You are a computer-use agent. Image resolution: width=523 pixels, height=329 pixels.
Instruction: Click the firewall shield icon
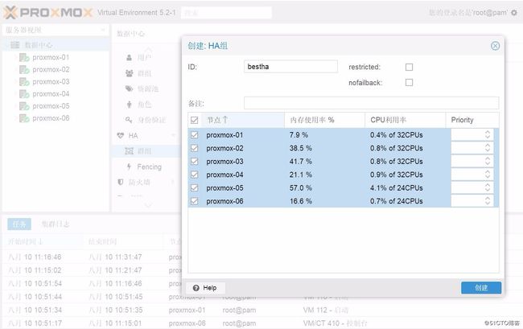pyautogui.click(x=121, y=183)
